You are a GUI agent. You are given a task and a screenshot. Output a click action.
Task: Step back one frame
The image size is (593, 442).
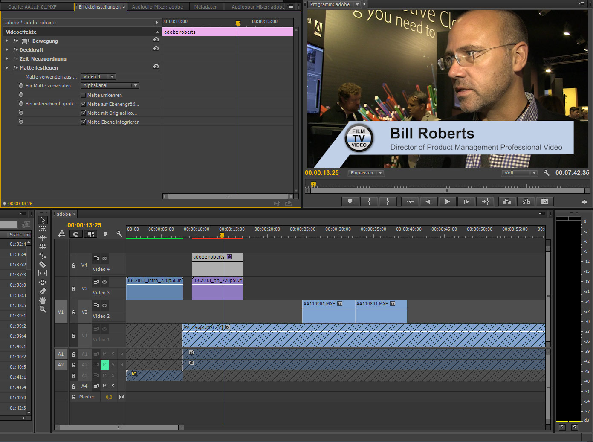click(428, 201)
